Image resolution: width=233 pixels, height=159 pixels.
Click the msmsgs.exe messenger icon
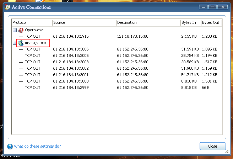[x=21, y=43]
